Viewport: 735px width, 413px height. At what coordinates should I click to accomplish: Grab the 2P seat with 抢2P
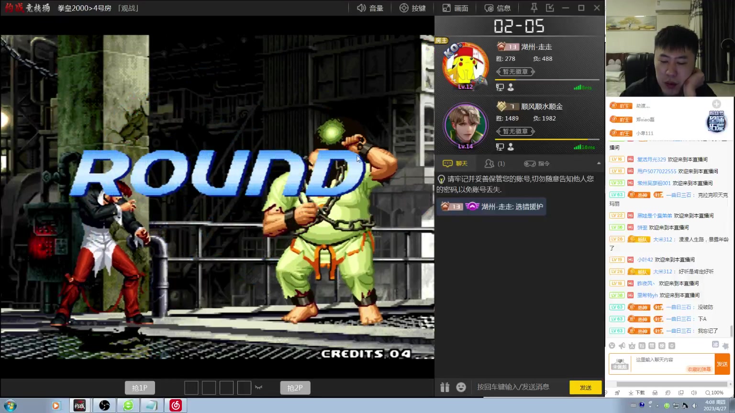295,388
